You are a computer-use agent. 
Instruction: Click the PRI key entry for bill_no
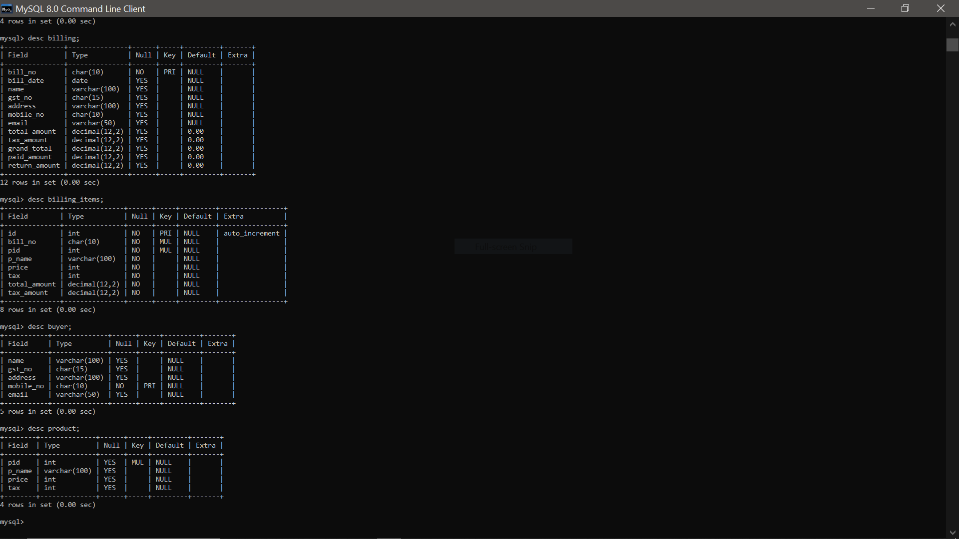click(x=169, y=72)
